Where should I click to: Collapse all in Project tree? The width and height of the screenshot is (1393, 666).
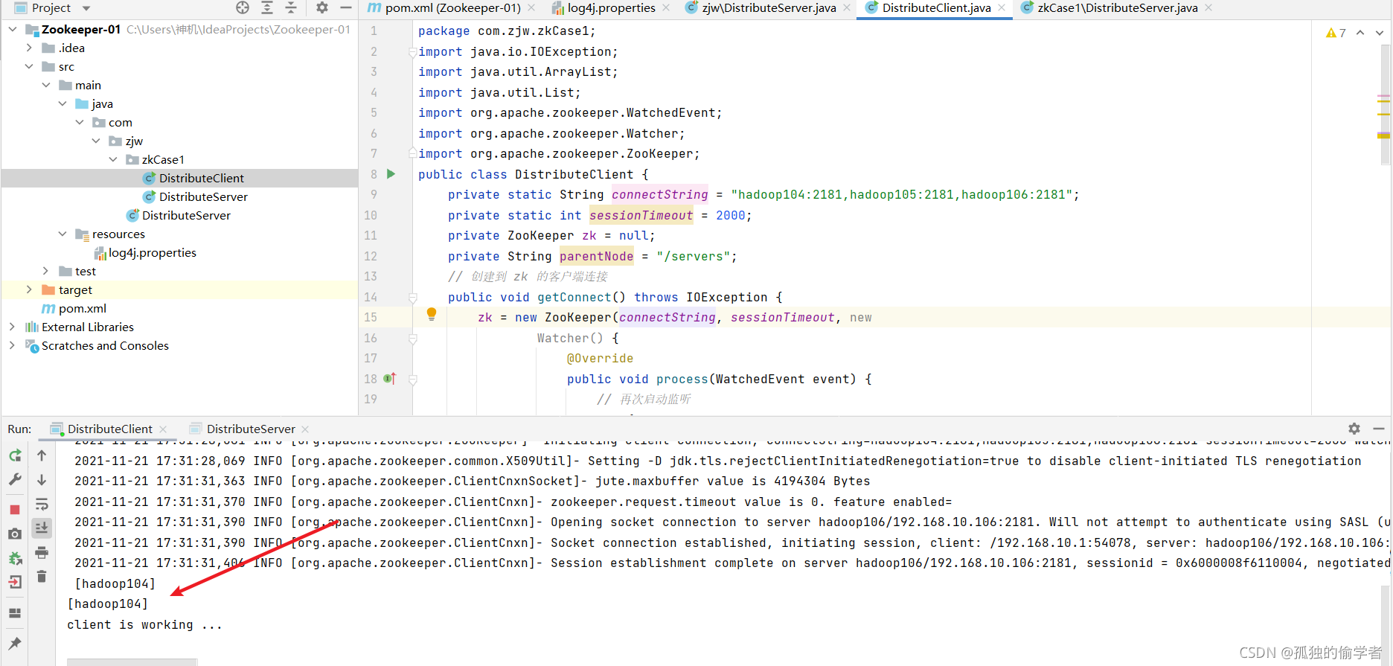[x=291, y=7]
